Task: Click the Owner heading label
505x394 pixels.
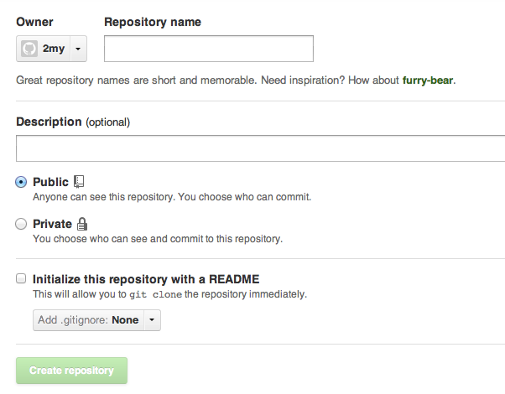Action: tap(34, 22)
